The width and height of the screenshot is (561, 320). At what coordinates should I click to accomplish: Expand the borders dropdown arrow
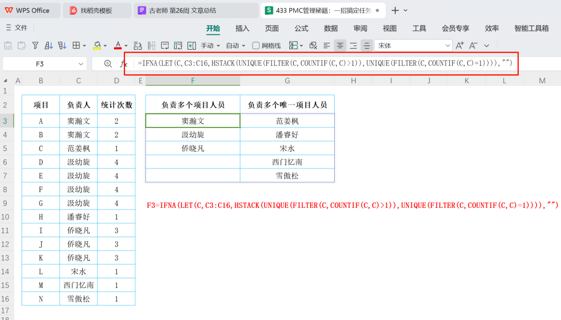click(x=84, y=46)
